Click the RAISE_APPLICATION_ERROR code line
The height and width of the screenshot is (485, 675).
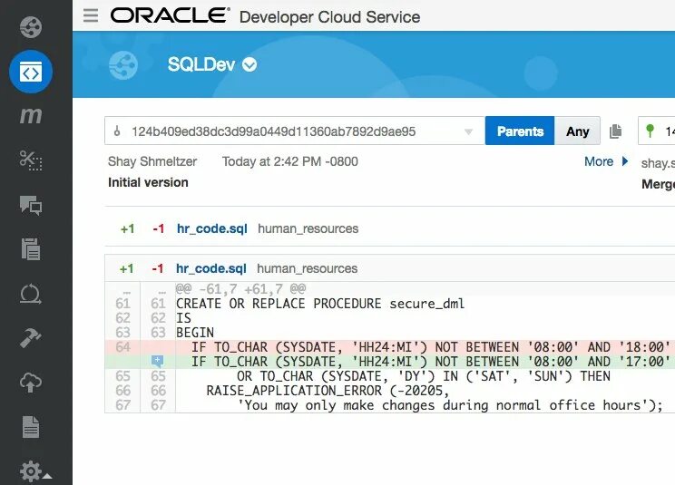click(328, 391)
